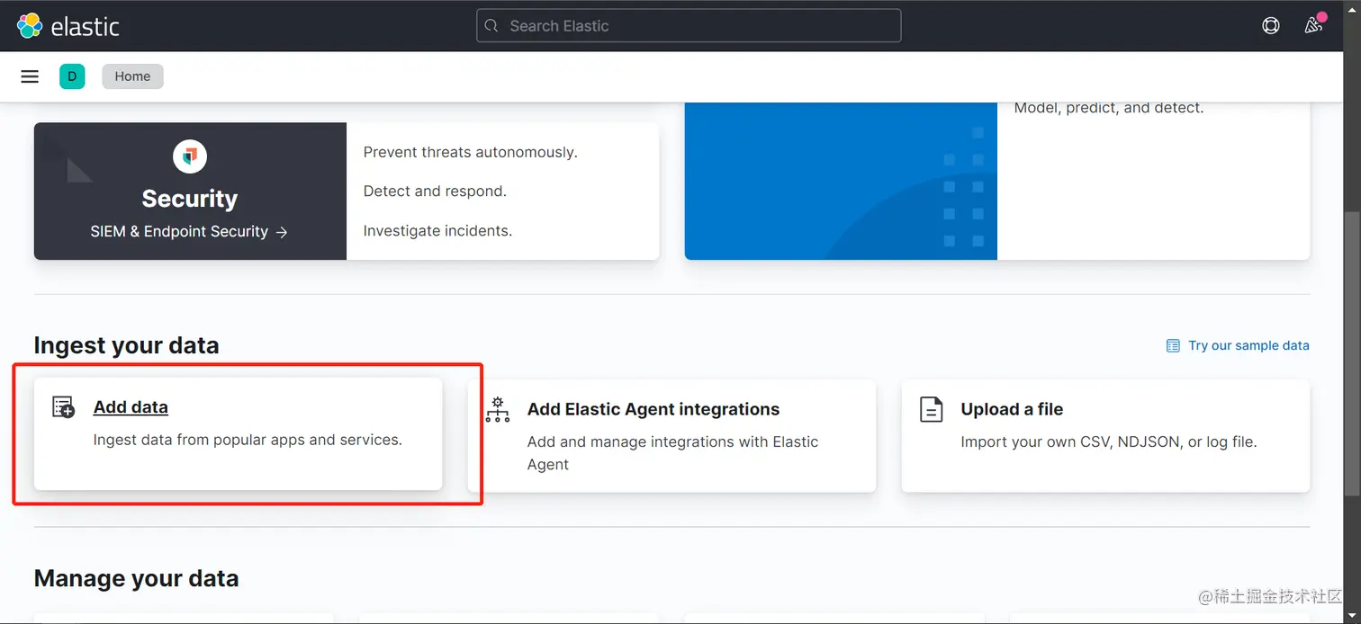Open the hamburger navigation menu

pos(30,76)
